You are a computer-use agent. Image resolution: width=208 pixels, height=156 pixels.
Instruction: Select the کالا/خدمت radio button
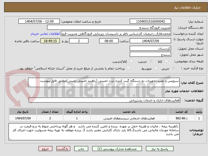coord(131,61)
